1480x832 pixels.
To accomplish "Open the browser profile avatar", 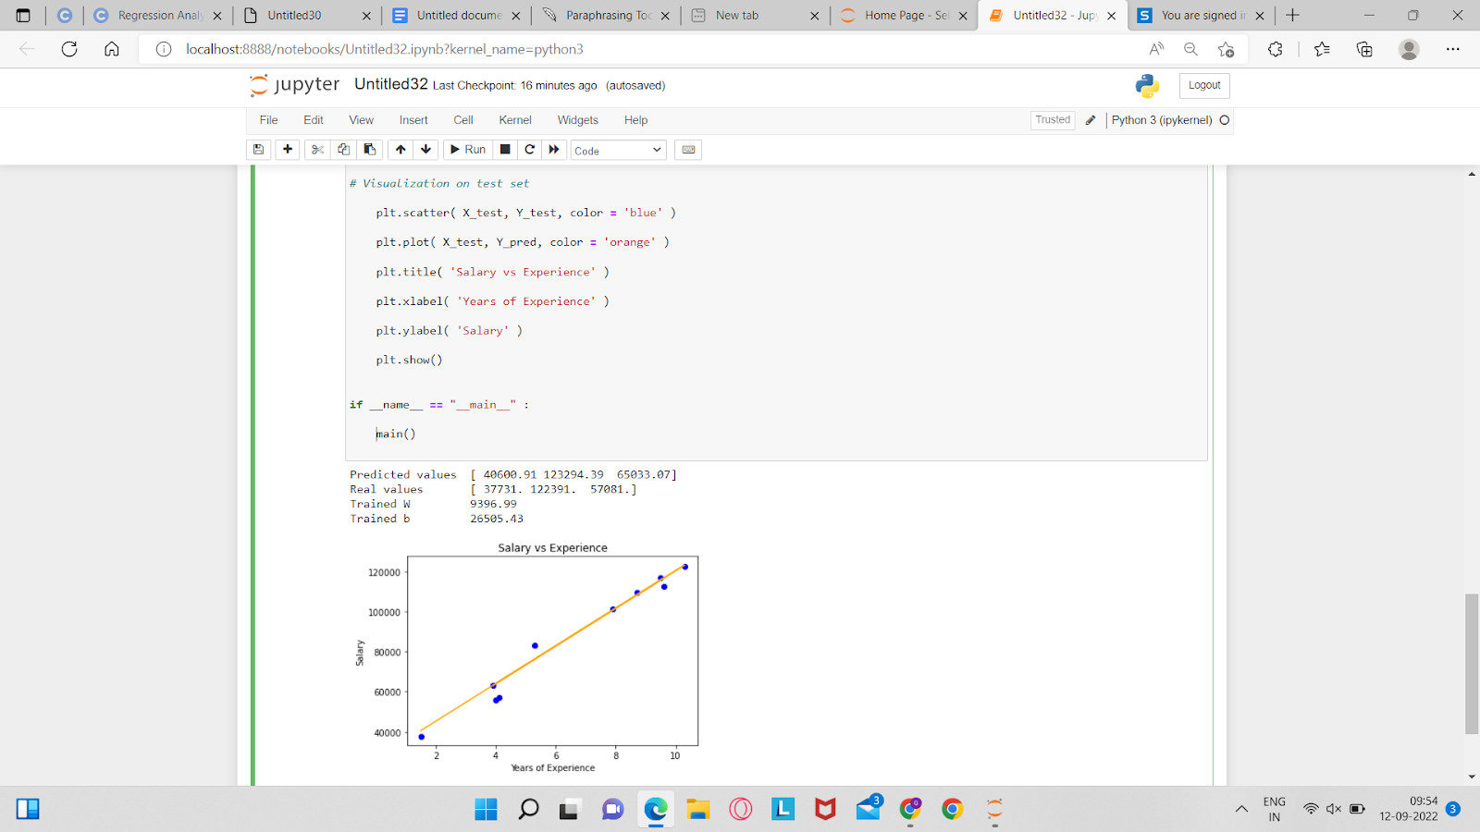I will point(1409,49).
